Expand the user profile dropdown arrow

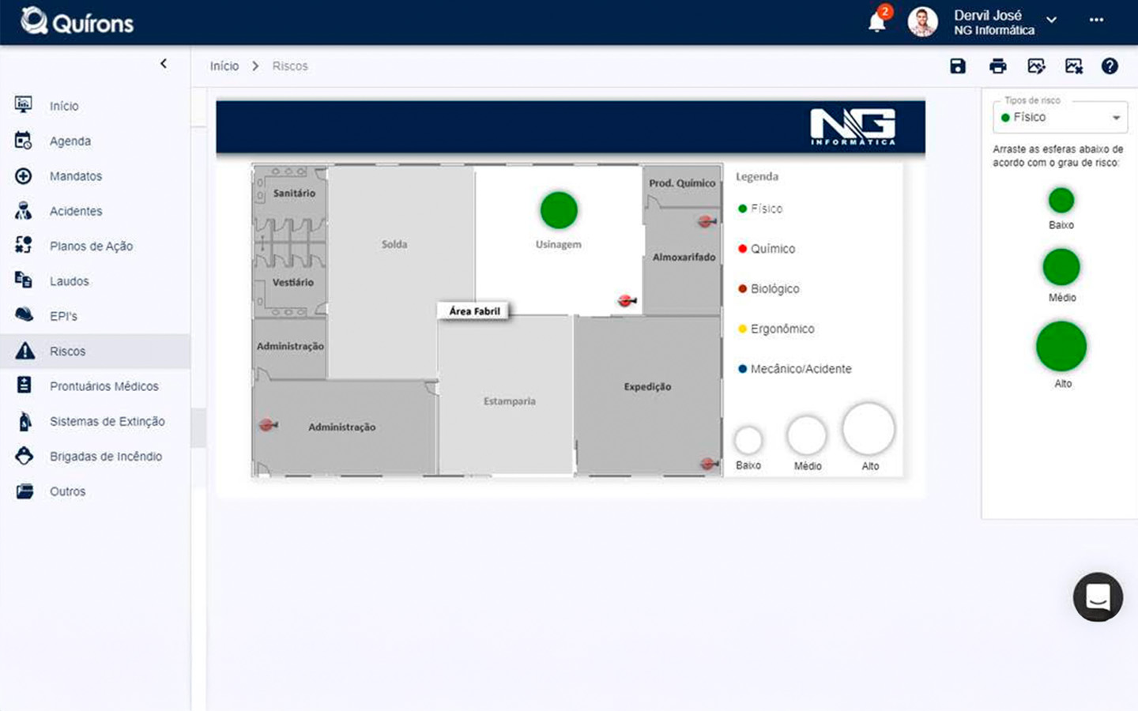point(1051,21)
